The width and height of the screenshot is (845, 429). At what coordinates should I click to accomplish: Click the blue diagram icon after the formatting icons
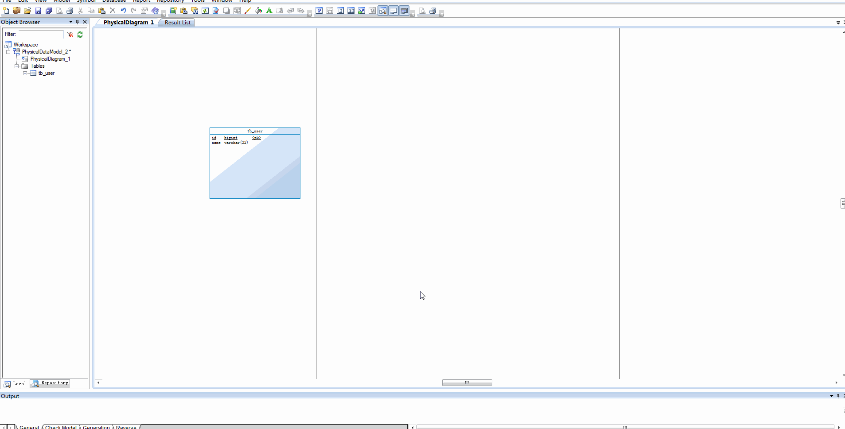(319, 11)
